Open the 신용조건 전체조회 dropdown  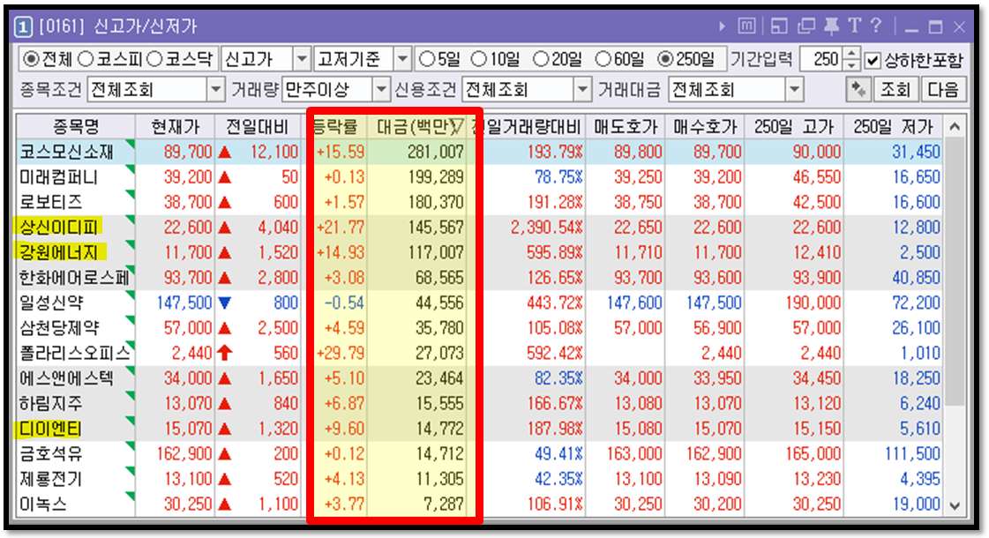pyautogui.click(x=582, y=90)
